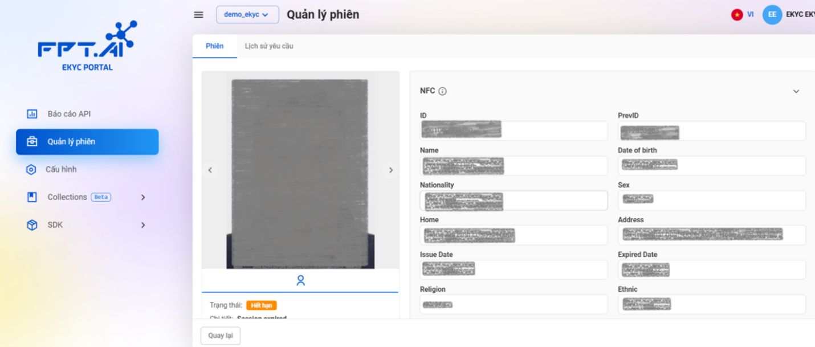Open the demo_ekyc project dropdown
The width and height of the screenshot is (815, 347).
(x=247, y=15)
